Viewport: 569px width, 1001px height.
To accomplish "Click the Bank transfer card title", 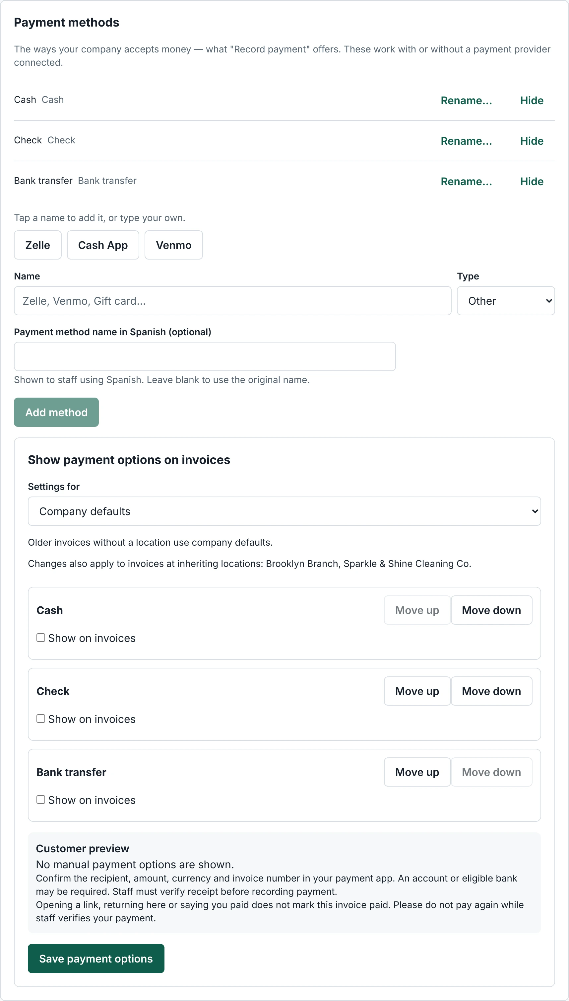I will coord(71,772).
